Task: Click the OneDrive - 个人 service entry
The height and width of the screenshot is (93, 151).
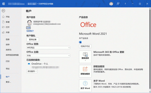Action: click(40, 64)
